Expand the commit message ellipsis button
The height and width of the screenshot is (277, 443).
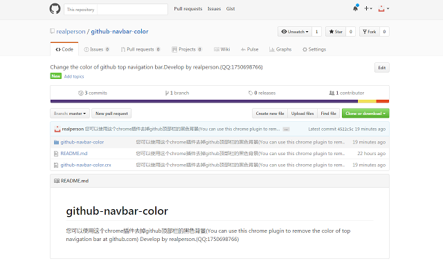pyautogui.click(x=286, y=129)
